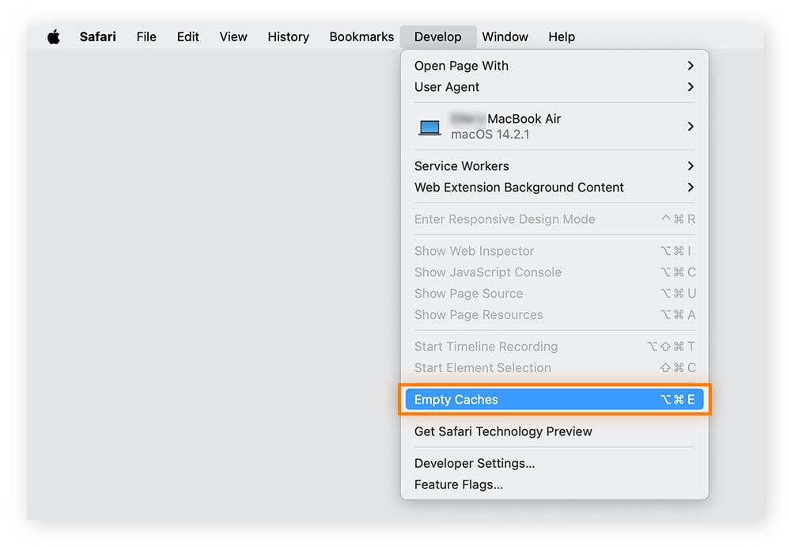Choose Get Safari Technology Preview
Image resolution: width=791 pixels, height=547 pixels.
(554, 431)
